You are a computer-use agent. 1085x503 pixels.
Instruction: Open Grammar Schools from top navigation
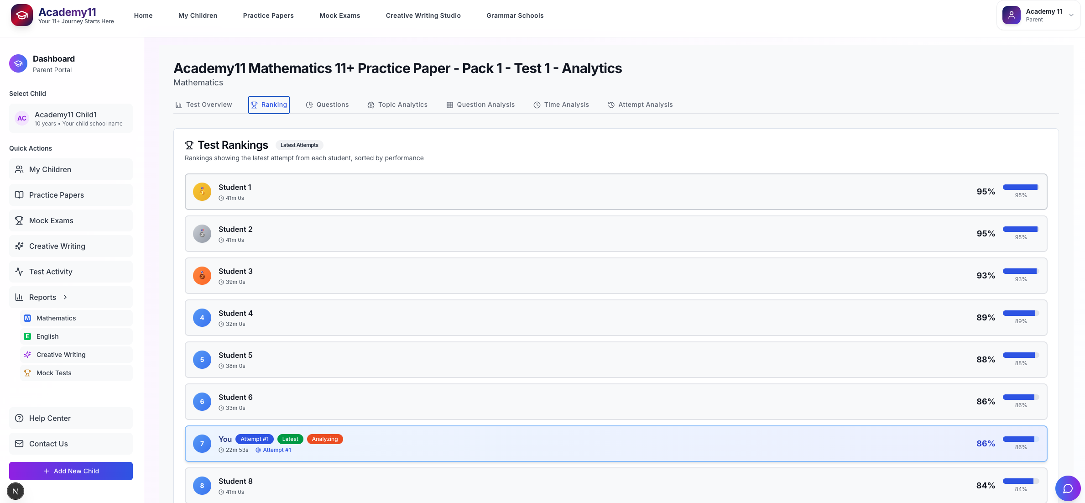515,16
